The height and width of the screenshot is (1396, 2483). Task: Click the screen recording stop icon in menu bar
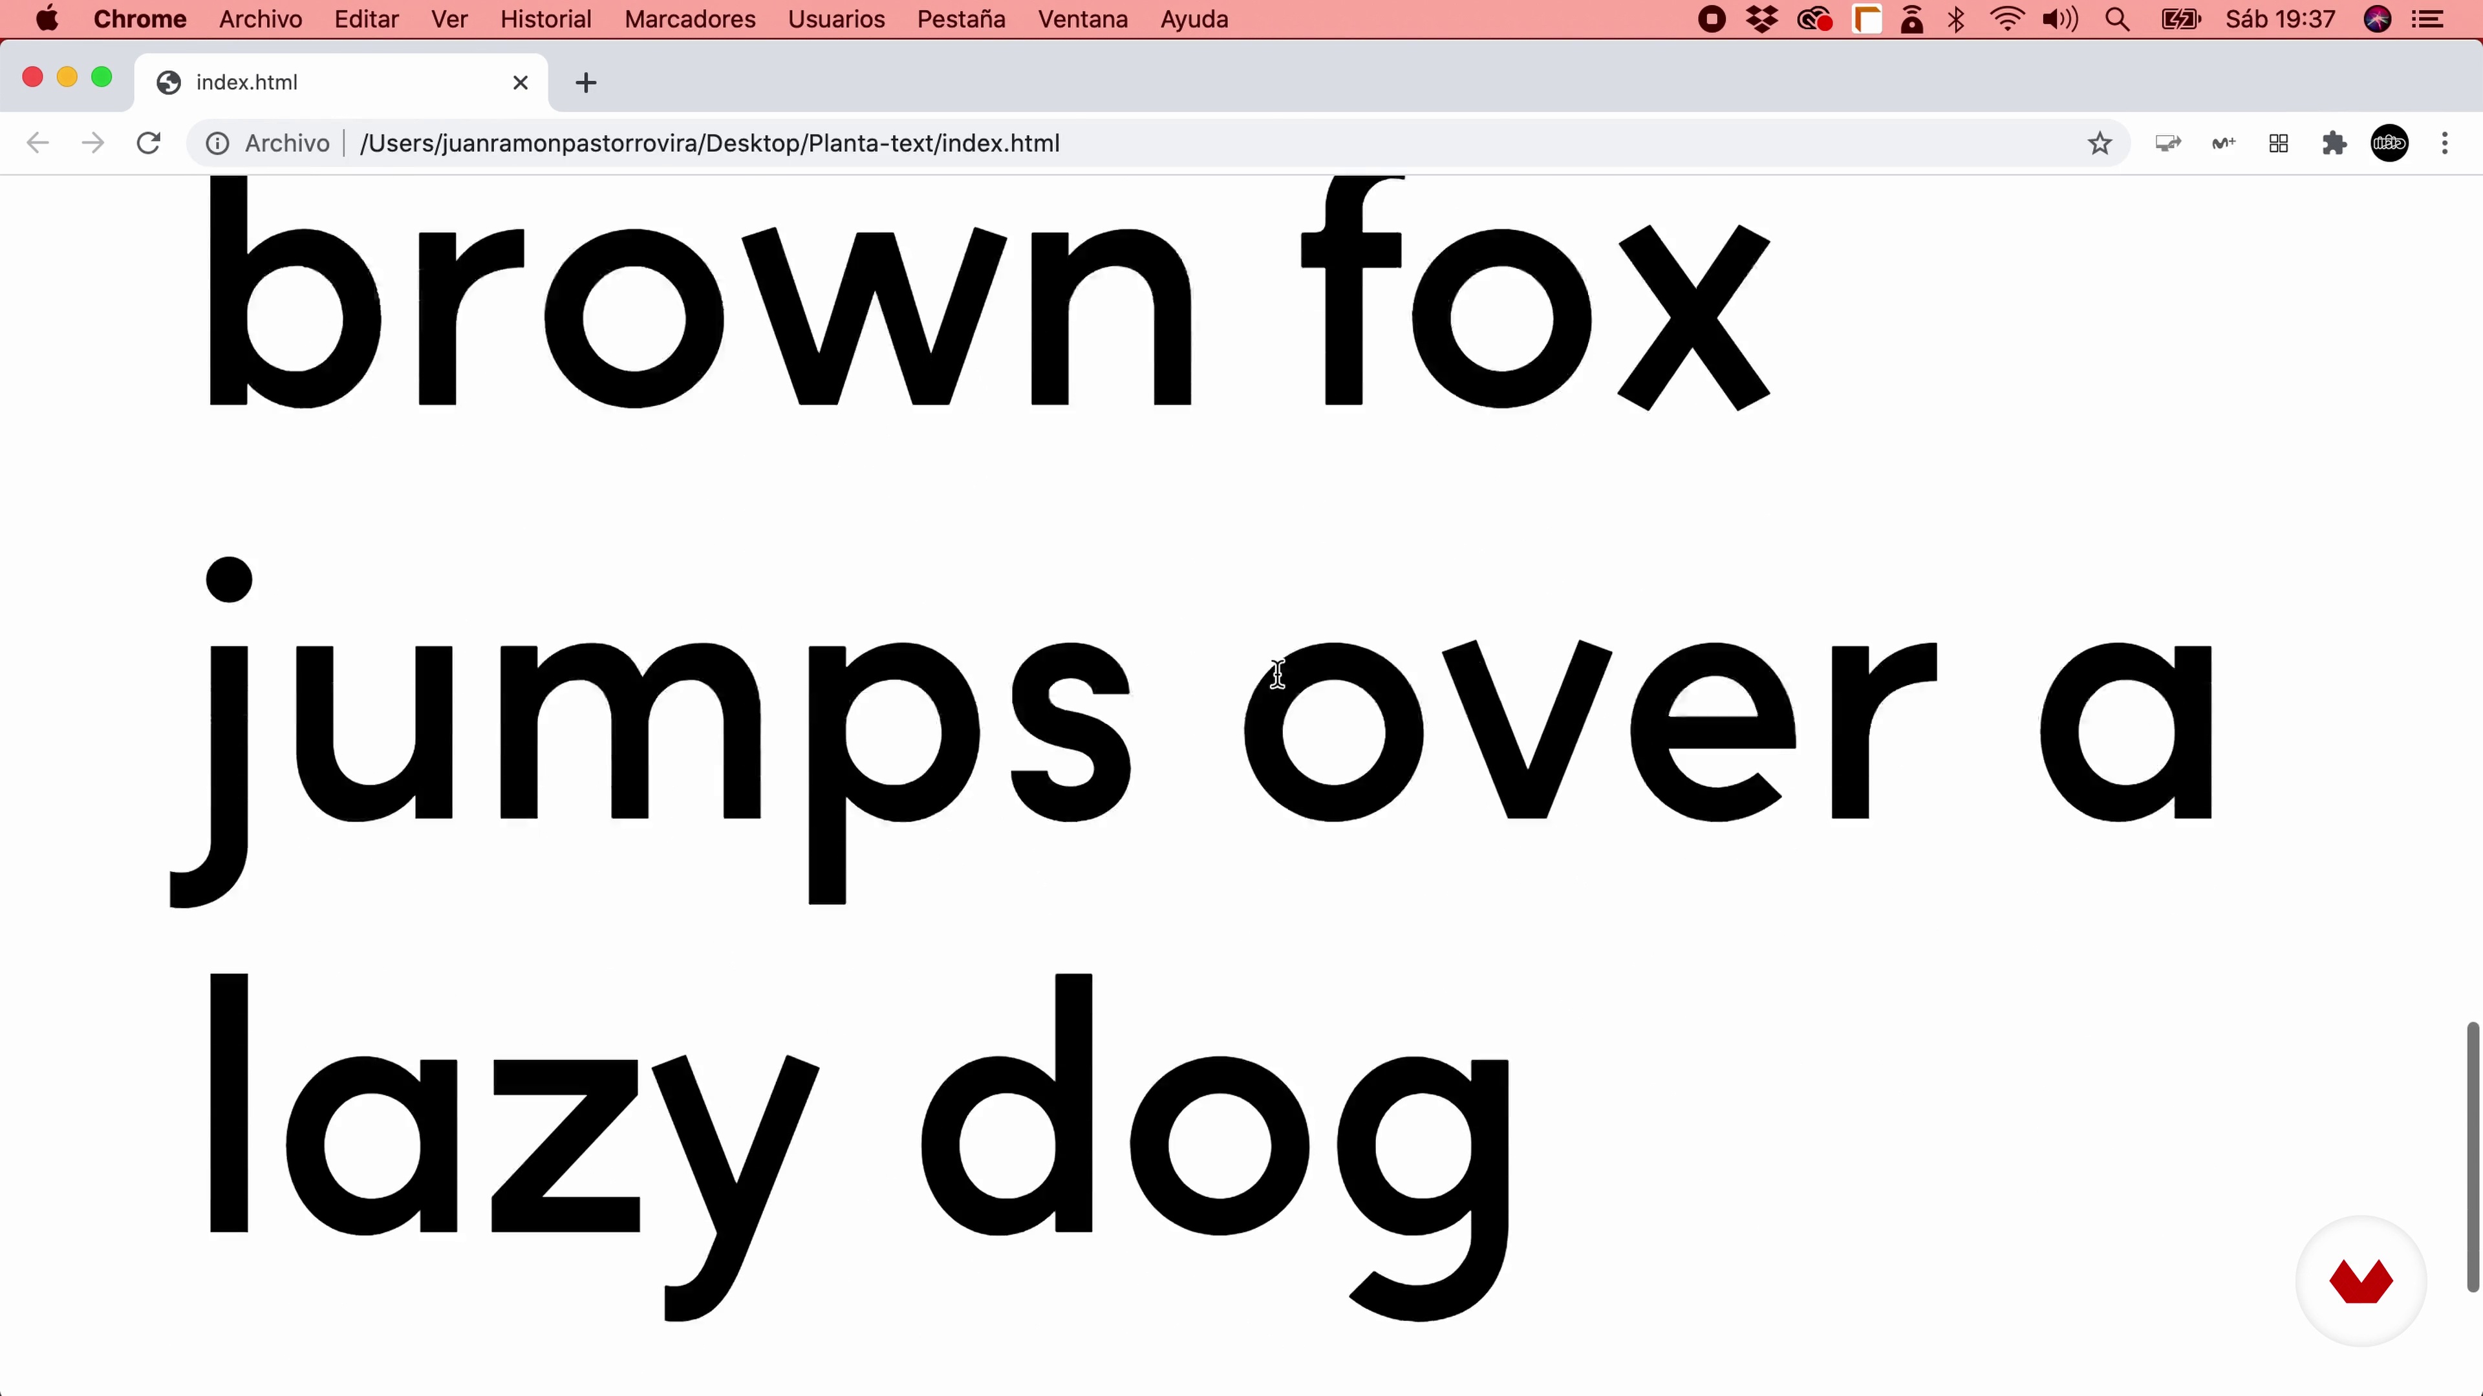click(x=1712, y=19)
